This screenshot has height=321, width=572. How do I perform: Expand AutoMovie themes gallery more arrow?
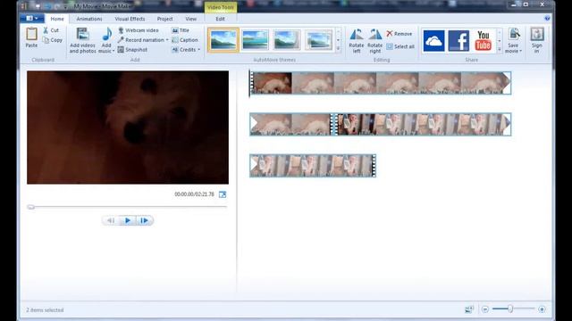click(338, 48)
